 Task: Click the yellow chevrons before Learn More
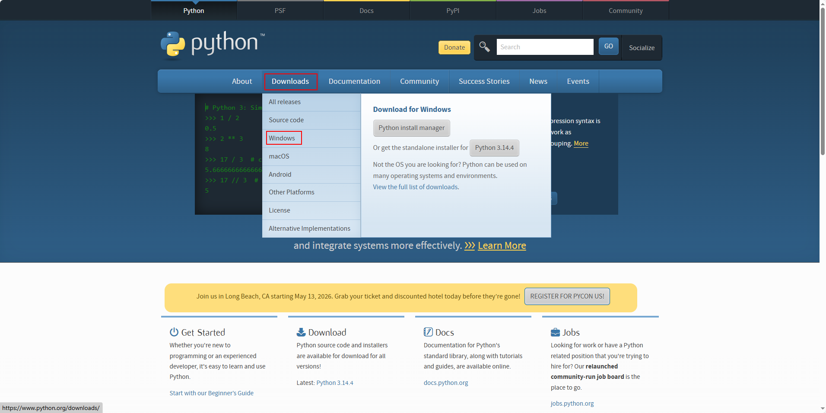(470, 245)
